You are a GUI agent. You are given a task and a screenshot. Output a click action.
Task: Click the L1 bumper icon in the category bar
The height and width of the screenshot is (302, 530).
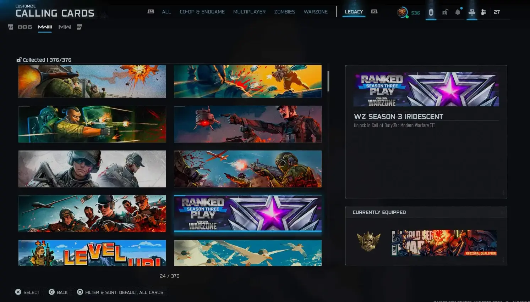(151, 12)
